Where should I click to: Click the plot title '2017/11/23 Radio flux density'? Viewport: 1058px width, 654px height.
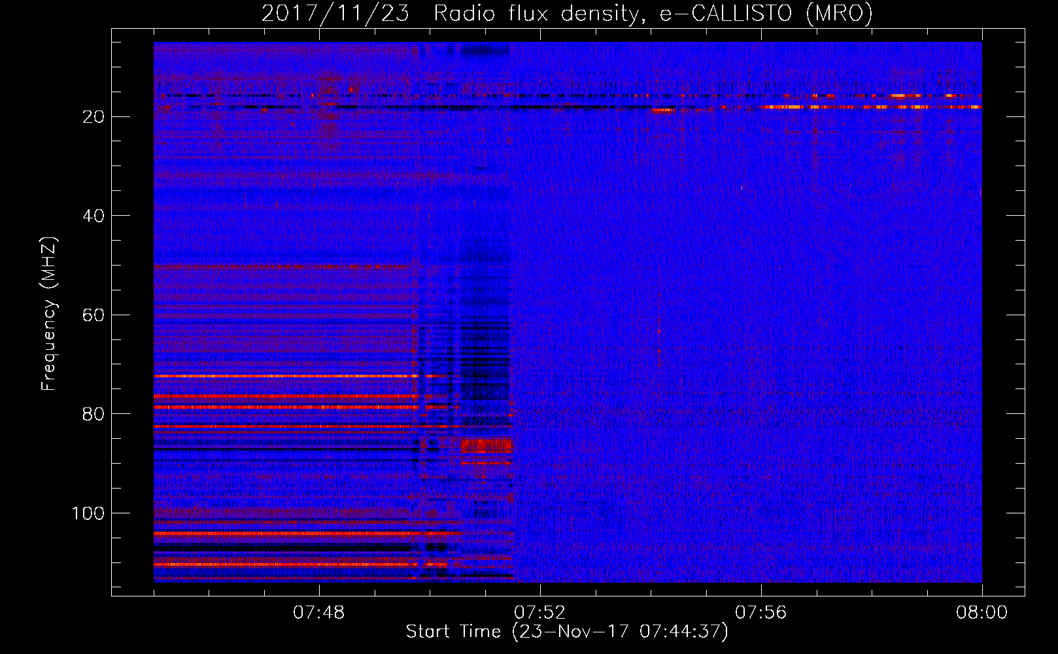(x=450, y=13)
